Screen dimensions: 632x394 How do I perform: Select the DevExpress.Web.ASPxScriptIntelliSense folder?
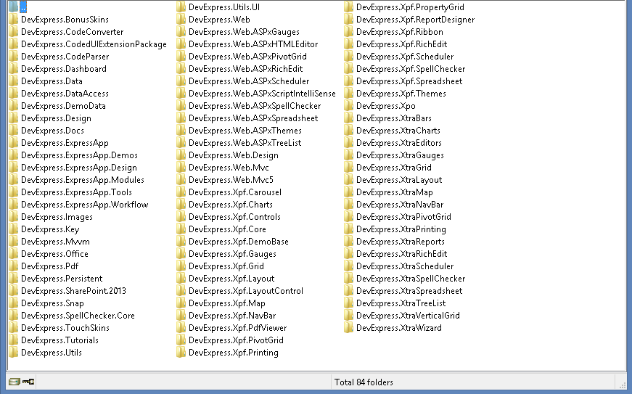click(x=262, y=94)
